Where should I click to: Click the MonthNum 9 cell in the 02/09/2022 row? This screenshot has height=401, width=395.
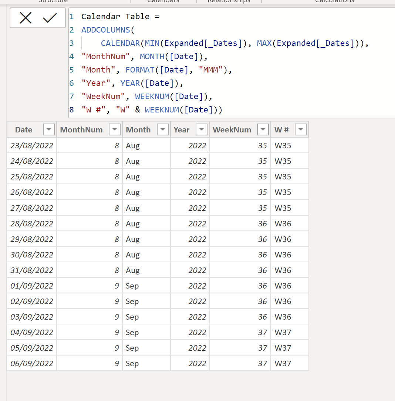90,301
